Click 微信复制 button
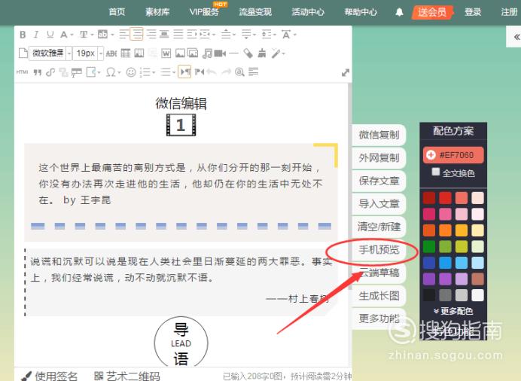The height and width of the screenshot is (381, 521). point(379,135)
